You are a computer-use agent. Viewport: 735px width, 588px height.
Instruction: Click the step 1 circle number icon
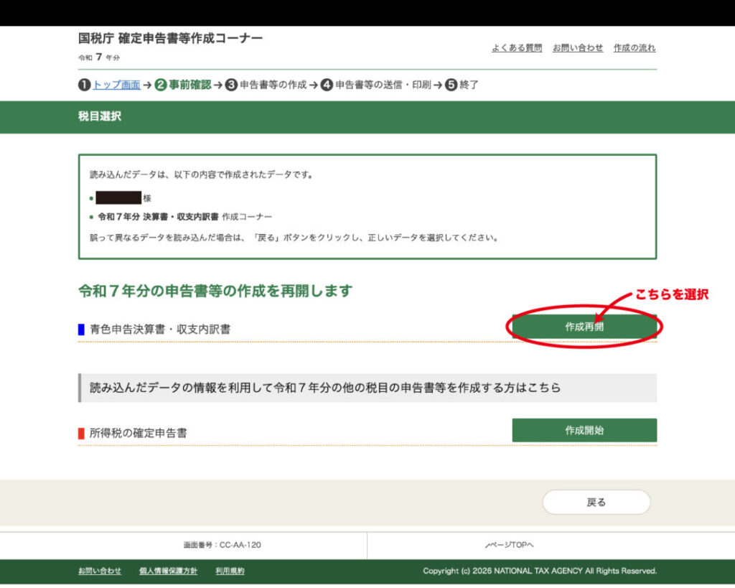(84, 85)
